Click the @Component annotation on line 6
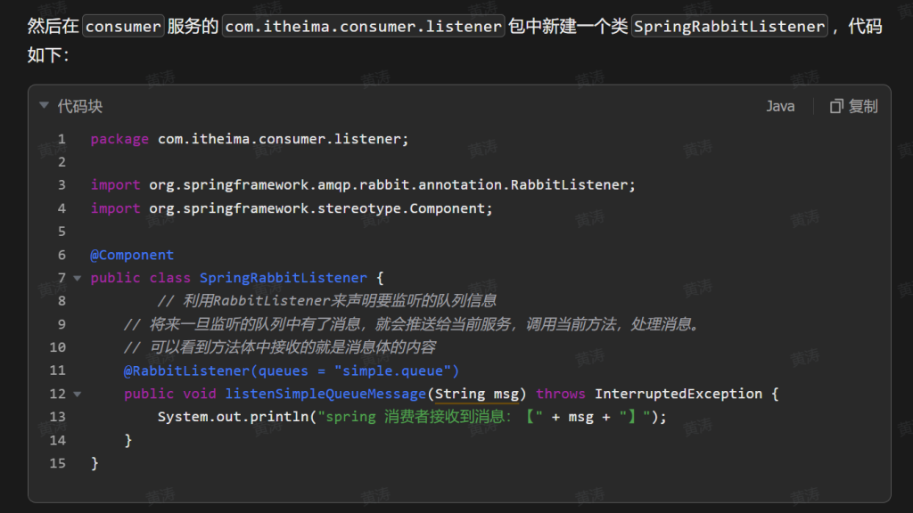The height and width of the screenshot is (513, 913). (x=132, y=255)
